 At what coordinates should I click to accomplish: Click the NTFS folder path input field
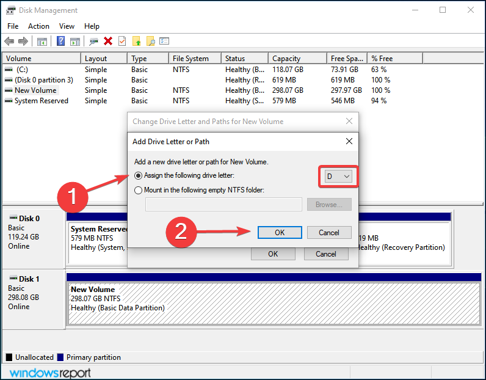(223, 205)
